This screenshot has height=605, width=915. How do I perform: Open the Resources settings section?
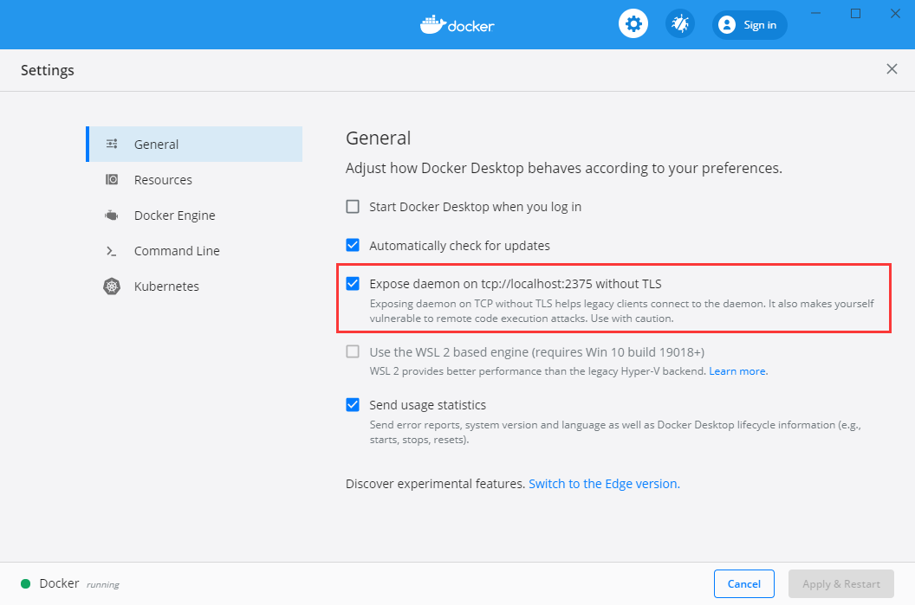click(194, 179)
